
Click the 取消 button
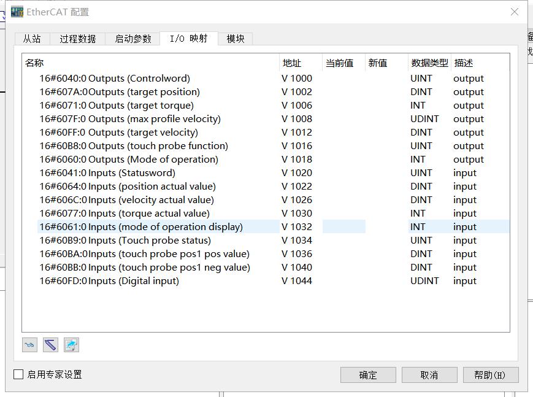(x=429, y=375)
